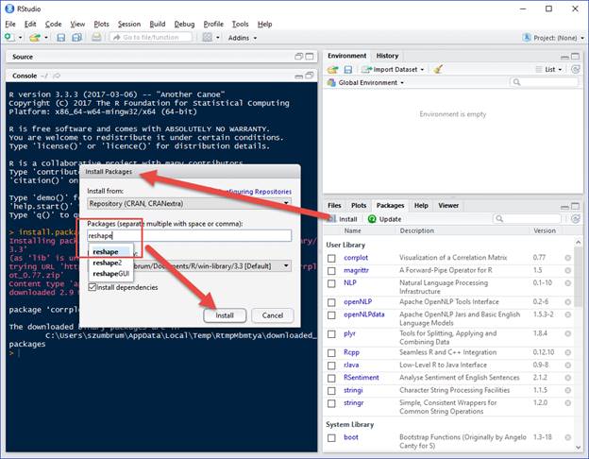
Task: Click the open file folder icon
Action: click(x=35, y=38)
